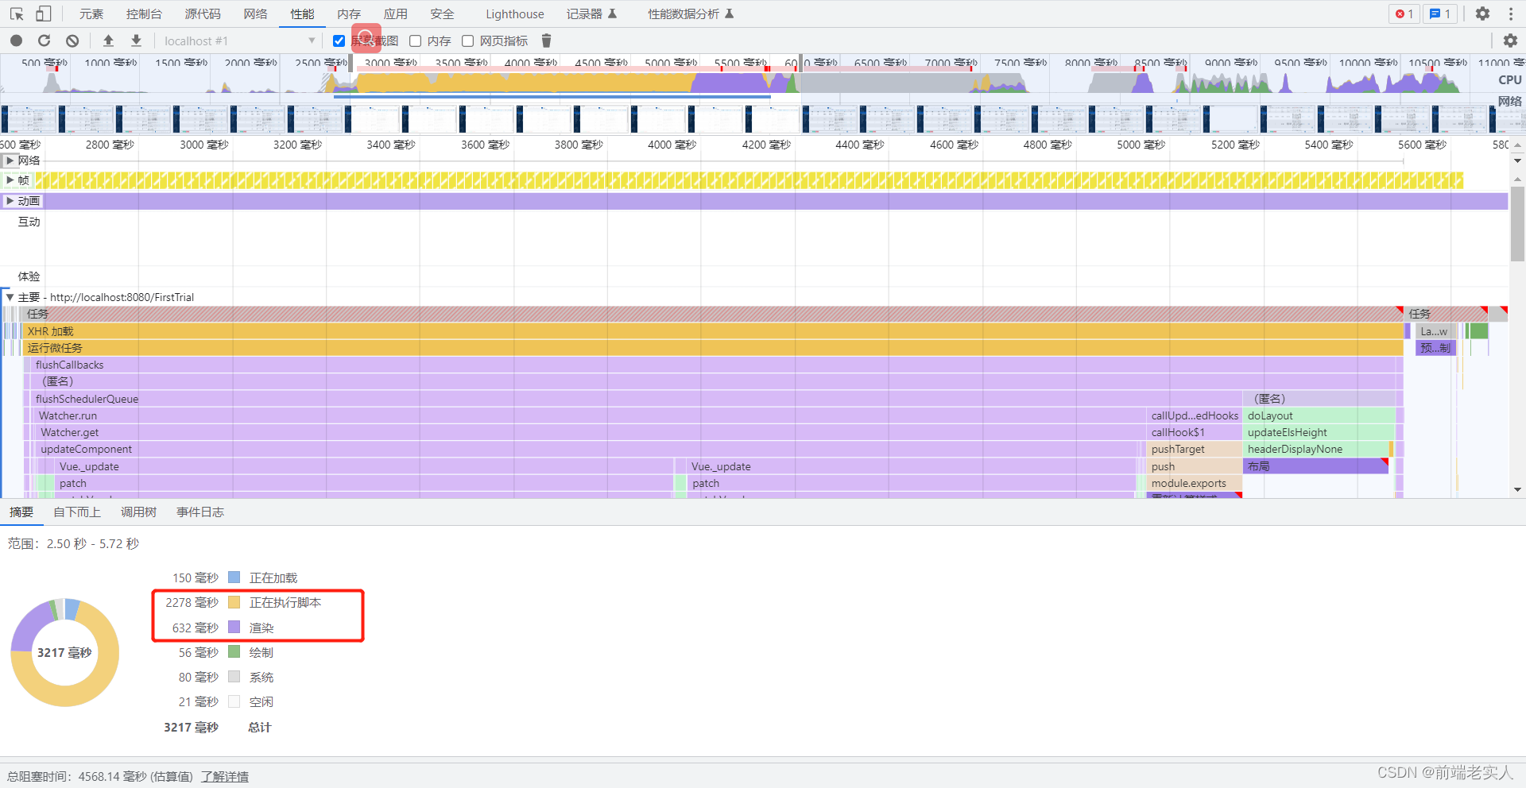1526x788 pixels.
Task: Show the red error count badge
Action: click(1404, 14)
